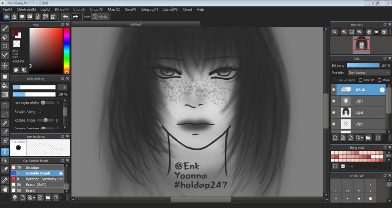This screenshot has height=208, width=392.
Task: Select the Dot selection rectangle tool
Action: pyautogui.click(x=5, y=105)
